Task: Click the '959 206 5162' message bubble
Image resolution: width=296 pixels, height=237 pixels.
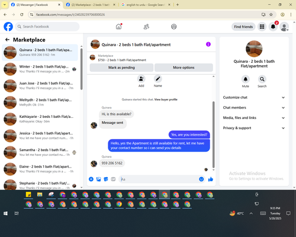Action: point(112,163)
